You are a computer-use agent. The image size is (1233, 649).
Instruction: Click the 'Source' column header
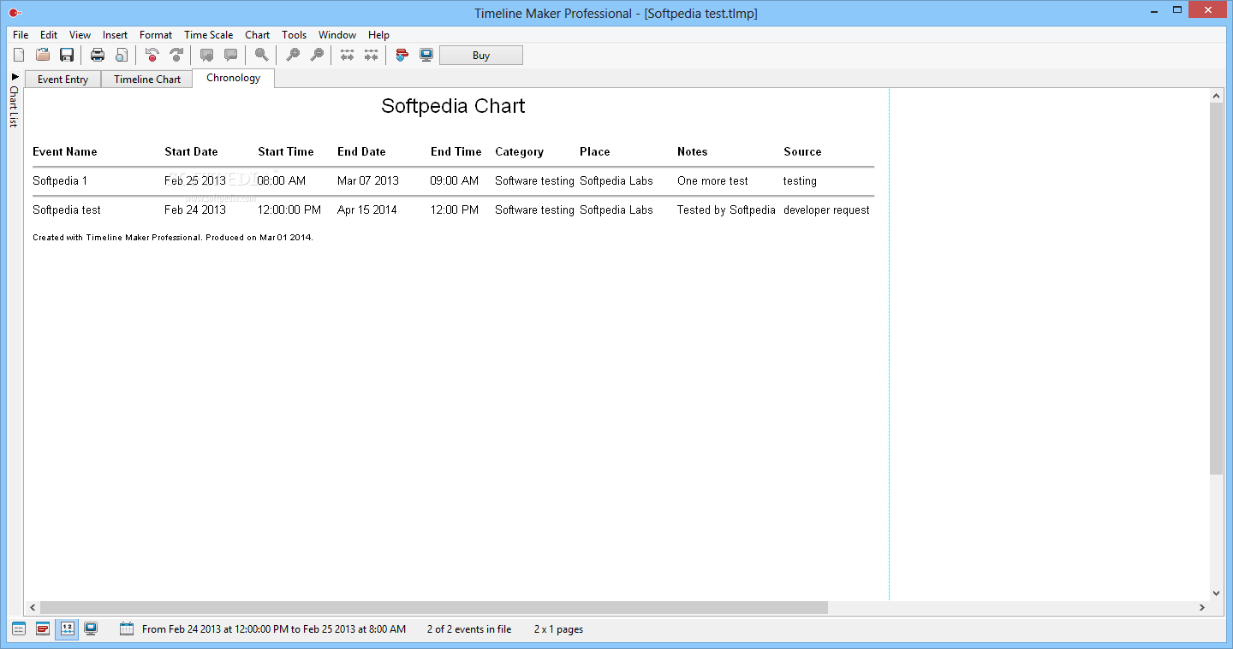(x=802, y=151)
